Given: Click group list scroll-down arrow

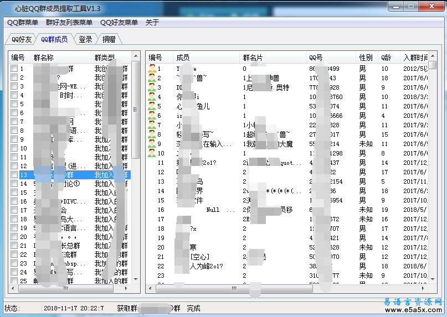Looking at the screenshot, I should [x=136, y=279].
